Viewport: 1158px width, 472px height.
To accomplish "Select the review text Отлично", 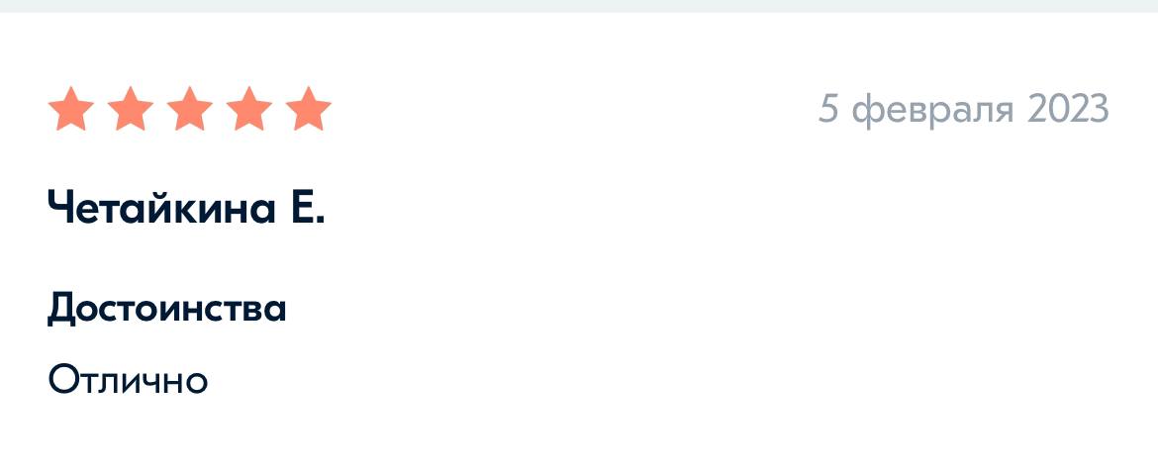I will coord(128,381).
